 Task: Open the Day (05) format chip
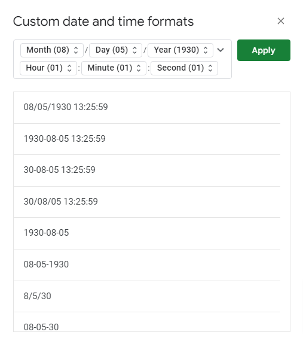click(116, 50)
